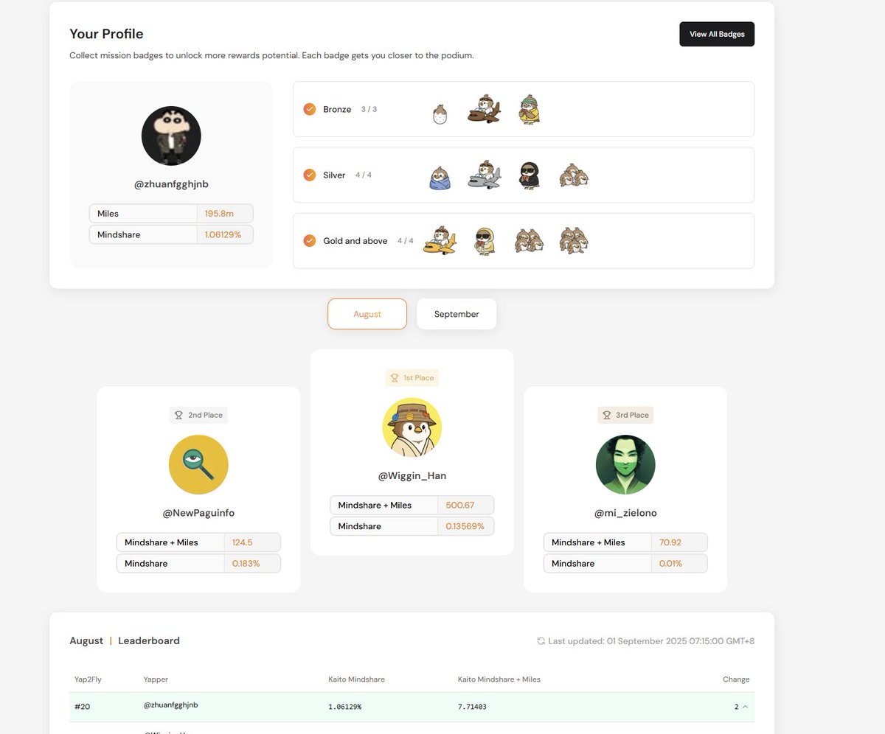Click Wiggin_Han's Mindshare + Miles value 500.67
The width and height of the screenshot is (885, 734).
point(460,506)
